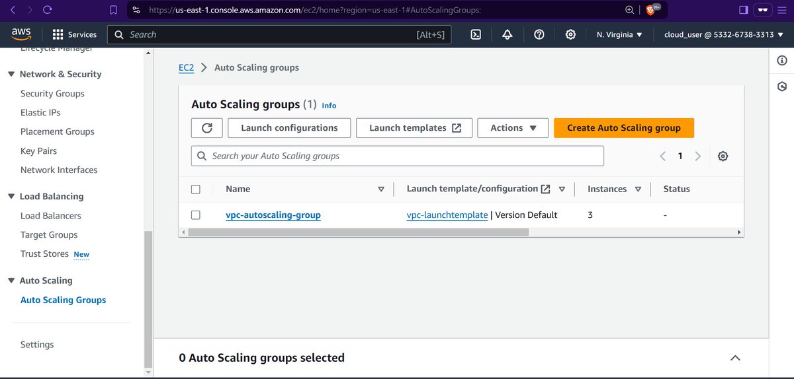Open Network Interfaces in sidebar
Viewport: 794px width, 379px height.
coord(59,170)
